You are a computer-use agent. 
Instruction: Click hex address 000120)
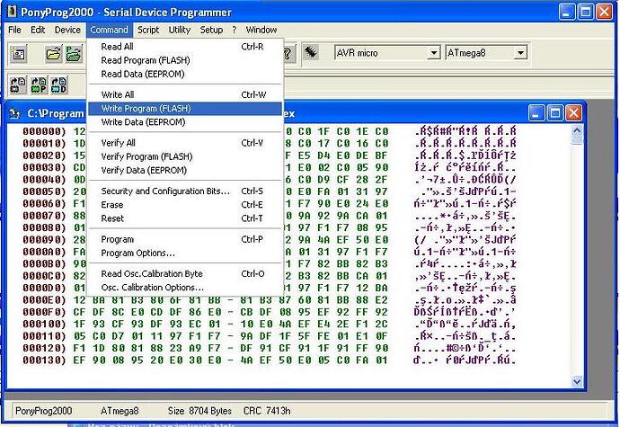point(44,348)
